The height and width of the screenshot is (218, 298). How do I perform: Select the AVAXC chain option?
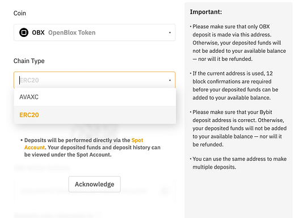(x=95, y=97)
